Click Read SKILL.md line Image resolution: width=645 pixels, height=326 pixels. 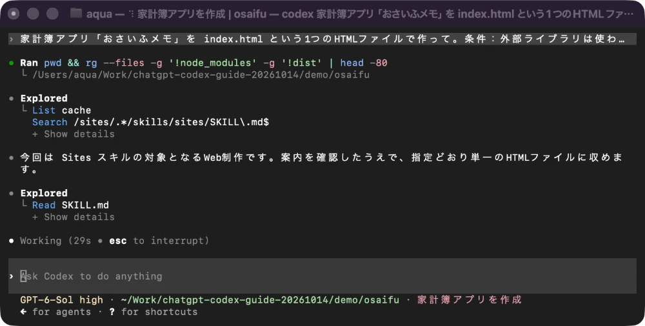70,205
